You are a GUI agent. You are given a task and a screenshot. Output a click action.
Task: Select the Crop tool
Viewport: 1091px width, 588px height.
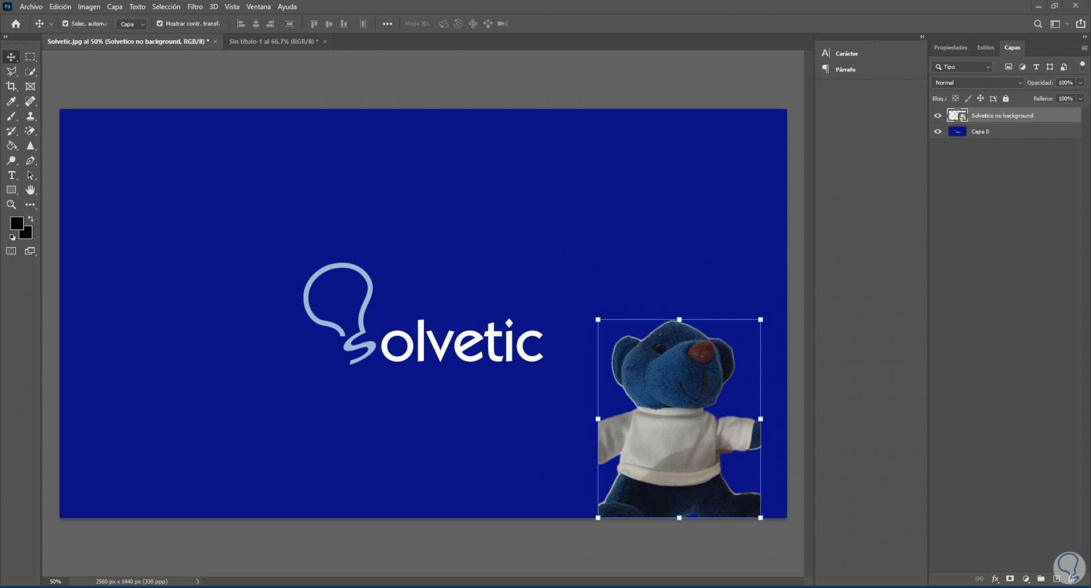point(11,87)
